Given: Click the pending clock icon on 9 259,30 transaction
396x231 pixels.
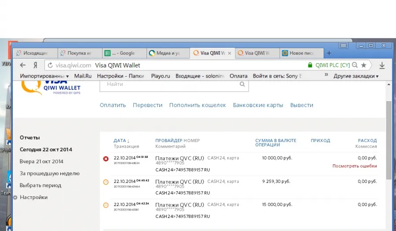Looking at the screenshot, I should tap(106, 182).
